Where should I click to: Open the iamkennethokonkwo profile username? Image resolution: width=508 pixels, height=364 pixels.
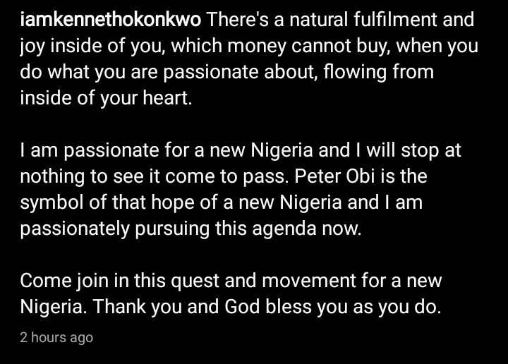tap(111, 20)
